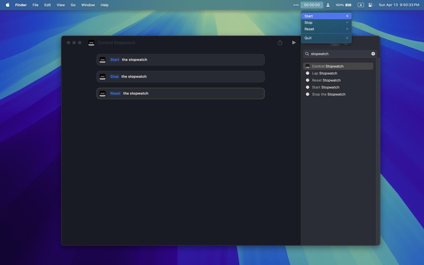
Task: Open Control Center from the menu bar
Action: (370, 5)
